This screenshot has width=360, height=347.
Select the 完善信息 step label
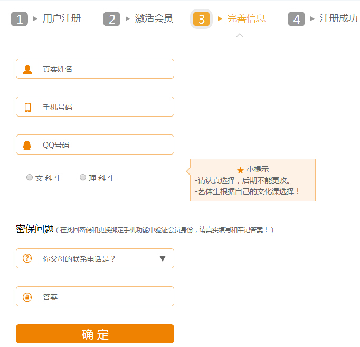point(247,18)
